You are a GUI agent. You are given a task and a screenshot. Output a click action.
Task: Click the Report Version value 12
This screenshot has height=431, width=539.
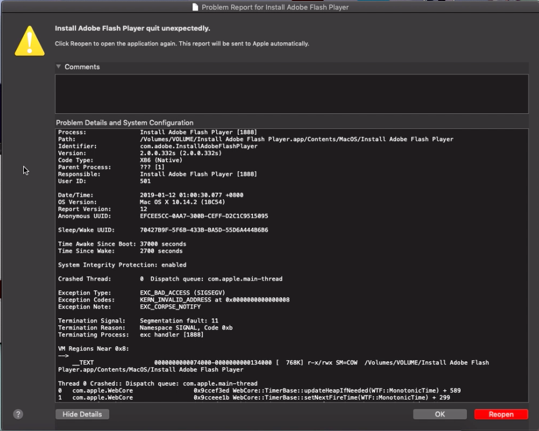(x=144, y=209)
